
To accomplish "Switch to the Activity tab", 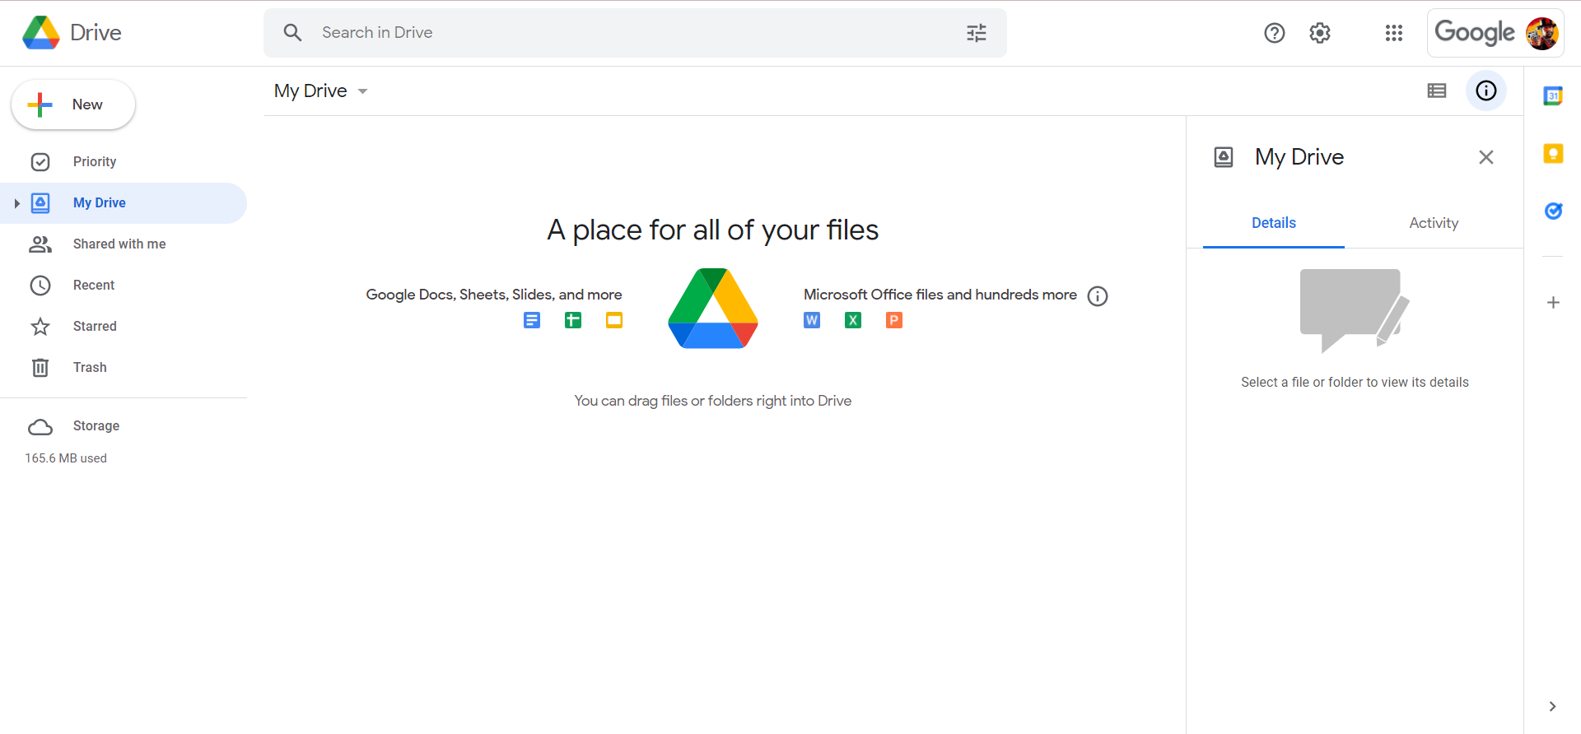I will (1433, 223).
